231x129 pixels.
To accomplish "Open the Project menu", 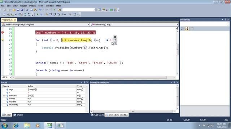I will pos(23,6).
